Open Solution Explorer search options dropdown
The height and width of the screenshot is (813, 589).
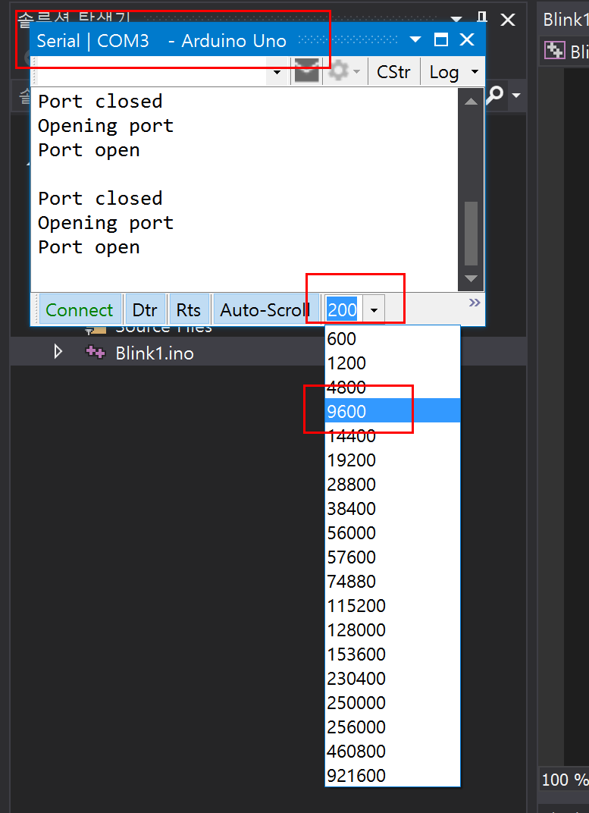(x=516, y=96)
